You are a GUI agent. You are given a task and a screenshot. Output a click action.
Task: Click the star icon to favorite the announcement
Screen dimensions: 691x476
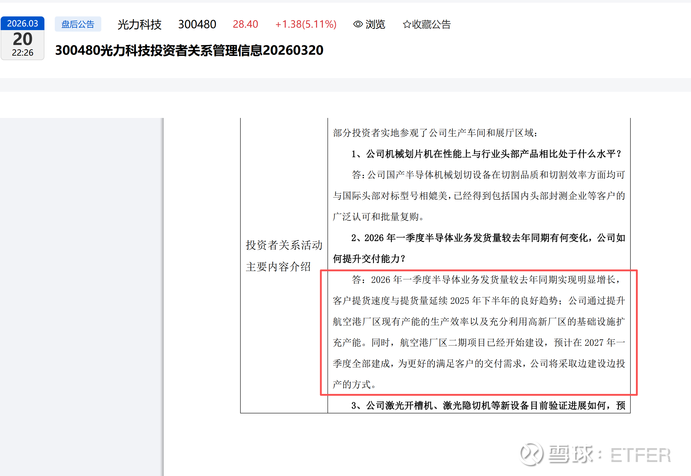click(407, 24)
